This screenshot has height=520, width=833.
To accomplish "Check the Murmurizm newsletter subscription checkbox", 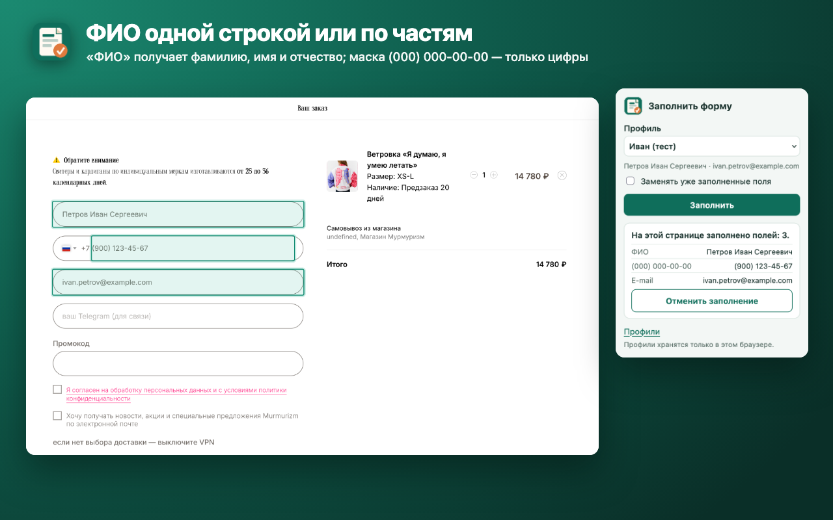I will click(x=57, y=415).
